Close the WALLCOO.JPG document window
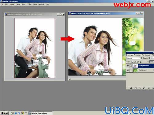The image size is (154, 115). [142, 13]
